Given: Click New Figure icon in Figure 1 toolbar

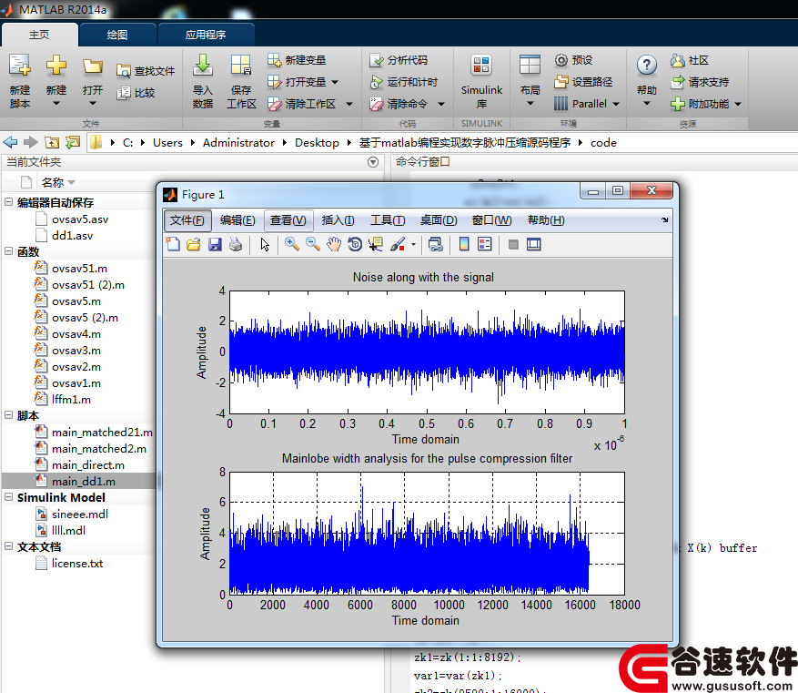Looking at the screenshot, I should coord(173,244).
